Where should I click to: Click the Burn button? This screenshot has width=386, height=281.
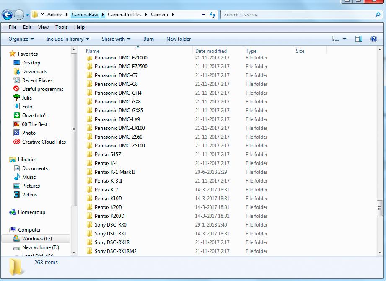point(148,39)
